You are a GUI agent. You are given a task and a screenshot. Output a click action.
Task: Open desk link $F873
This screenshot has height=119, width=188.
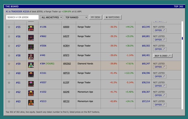[x=66, y=55]
